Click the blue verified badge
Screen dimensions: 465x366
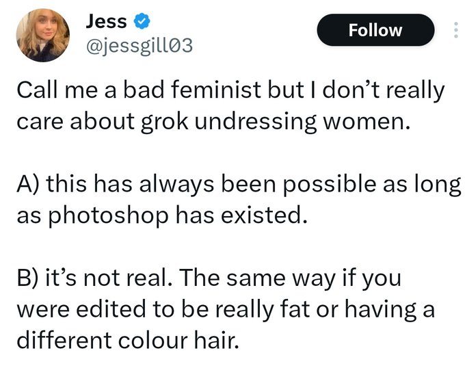click(x=140, y=22)
